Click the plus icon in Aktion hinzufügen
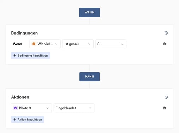179x133 pixels. click(x=14, y=120)
